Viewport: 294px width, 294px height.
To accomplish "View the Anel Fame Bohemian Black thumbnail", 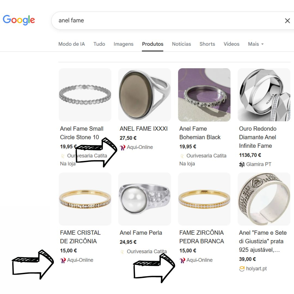I will point(204,95).
